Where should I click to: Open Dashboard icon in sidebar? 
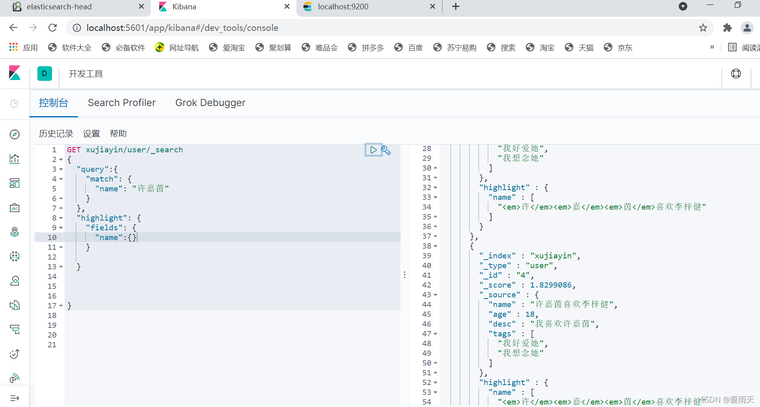point(15,183)
